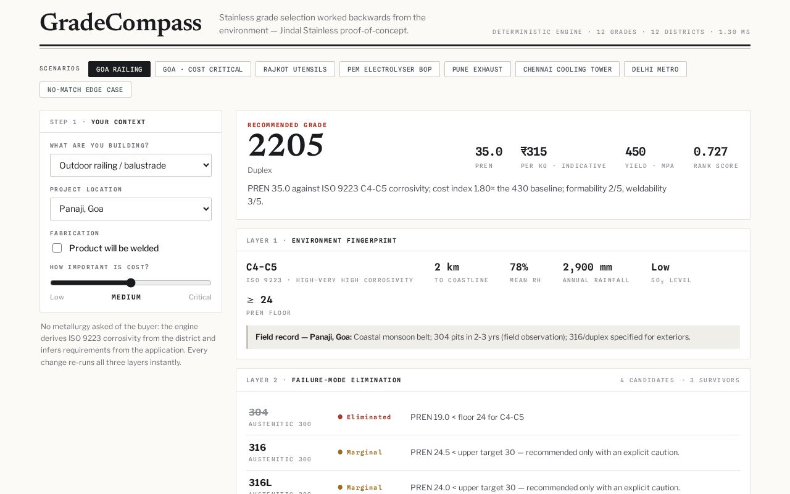
Task: Click the 'Low' label under the cost slider
Action: click(x=57, y=297)
